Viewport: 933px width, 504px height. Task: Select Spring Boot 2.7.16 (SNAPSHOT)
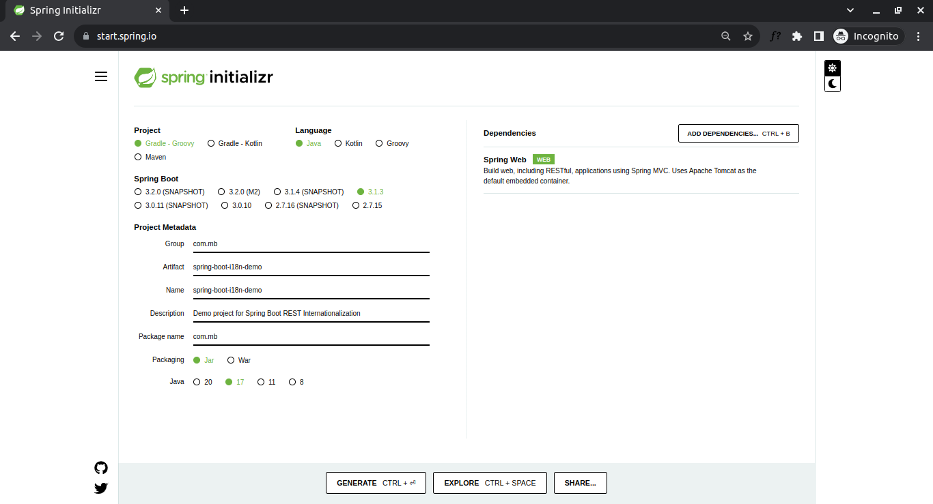[x=301, y=206]
